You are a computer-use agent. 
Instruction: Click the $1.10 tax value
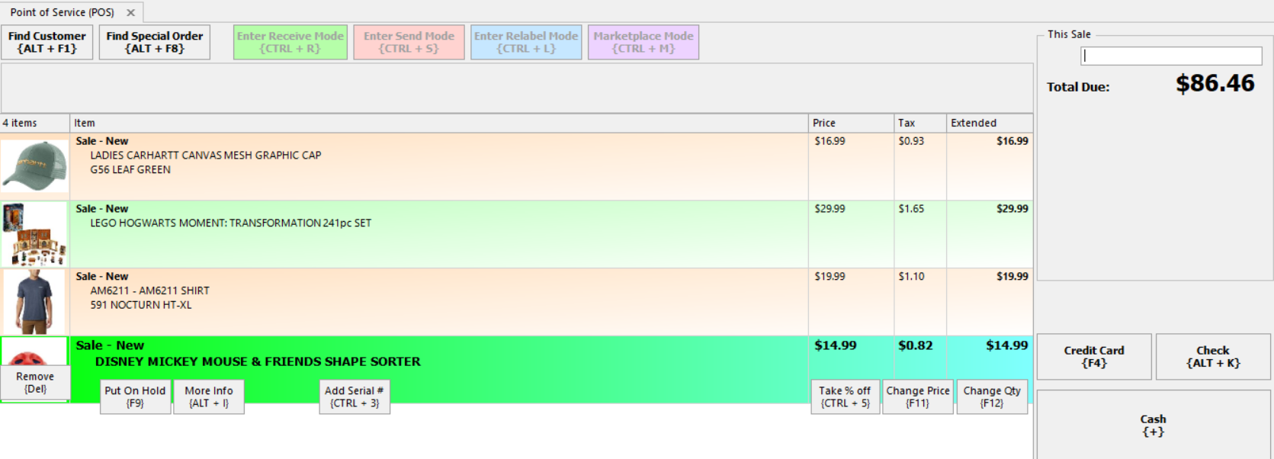click(x=911, y=277)
